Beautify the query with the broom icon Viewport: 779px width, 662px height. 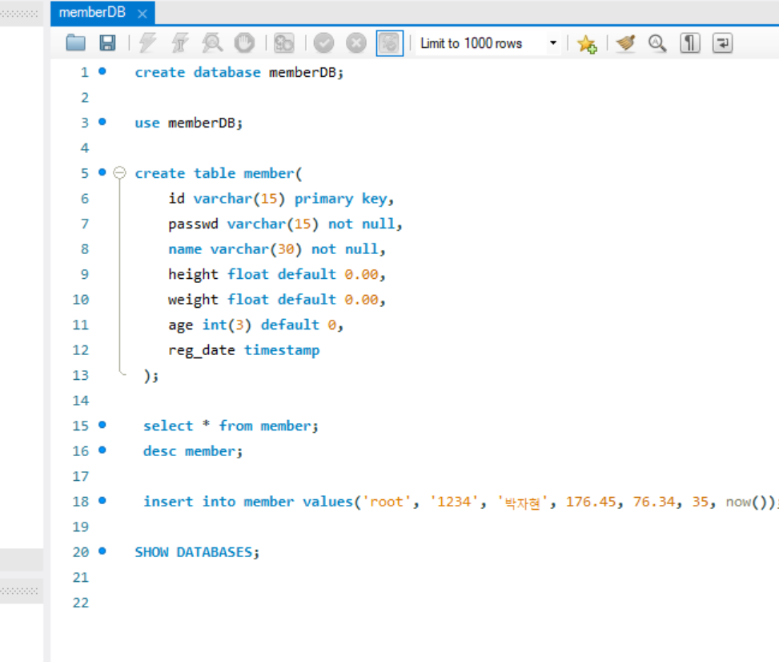[625, 43]
